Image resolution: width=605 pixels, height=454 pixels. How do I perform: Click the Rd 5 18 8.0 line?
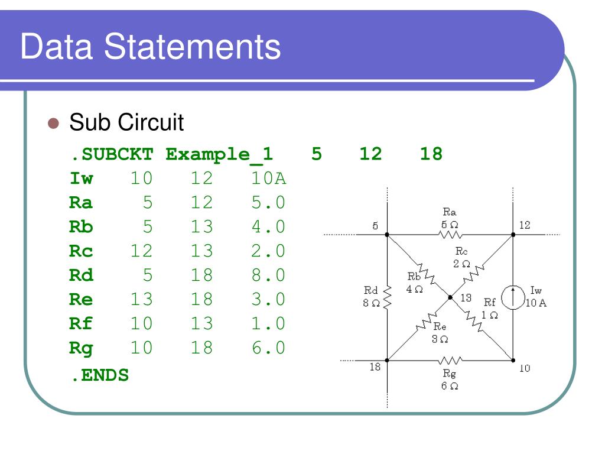click(x=177, y=275)
